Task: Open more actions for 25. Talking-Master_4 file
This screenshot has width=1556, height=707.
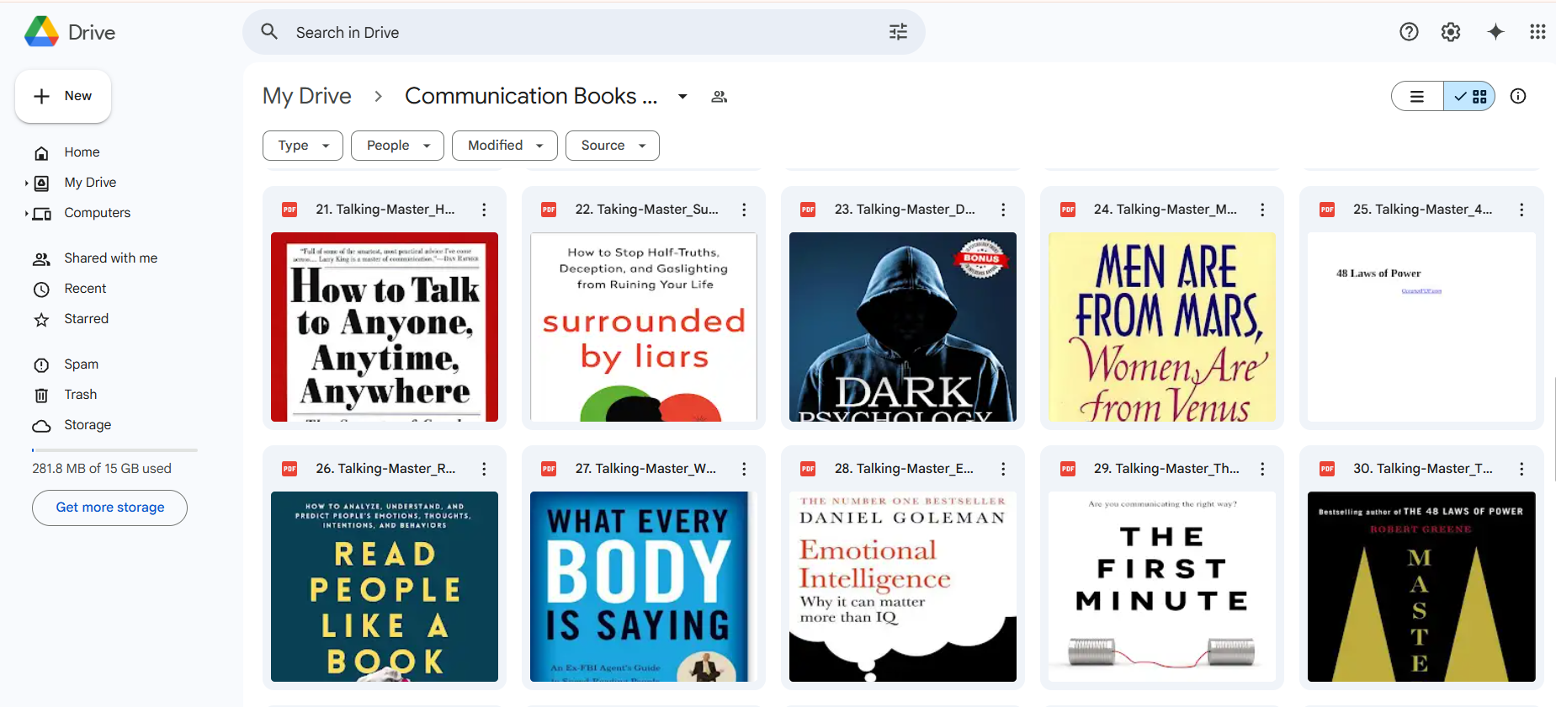Action: point(1521,210)
